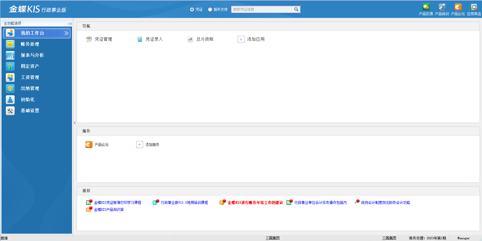Click 添加服务 label in services
The height and width of the screenshot is (241, 482).
(x=152, y=145)
